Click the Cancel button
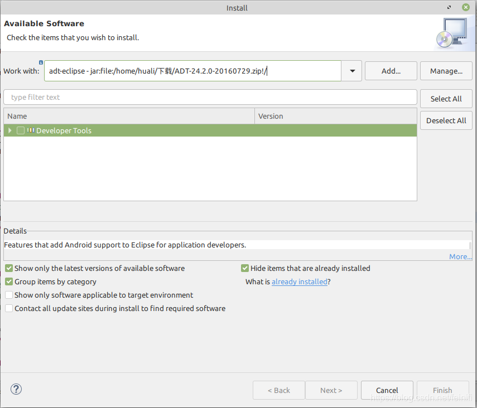This screenshot has height=408, width=477. [x=387, y=390]
